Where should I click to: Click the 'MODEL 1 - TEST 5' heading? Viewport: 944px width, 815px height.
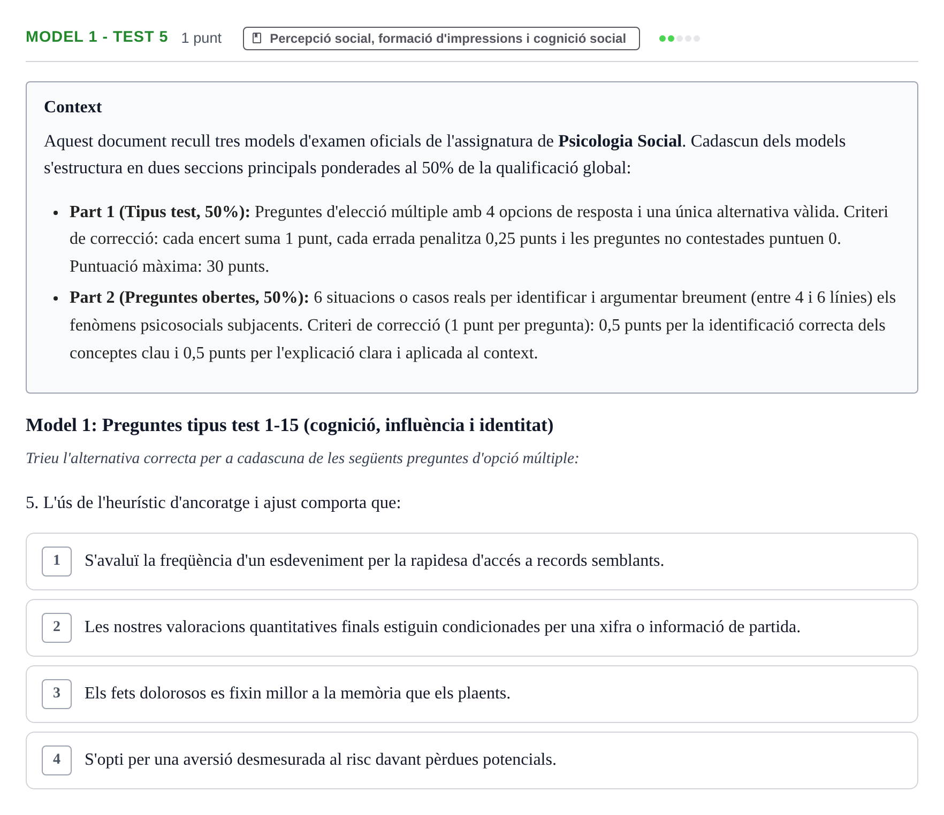97,37
